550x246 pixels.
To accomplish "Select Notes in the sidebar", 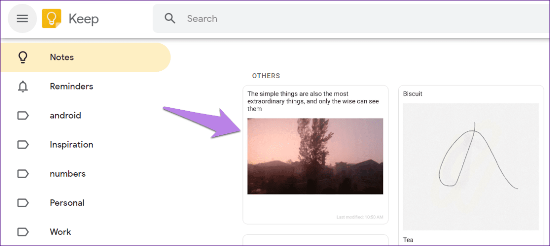I will [x=85, y=58].
